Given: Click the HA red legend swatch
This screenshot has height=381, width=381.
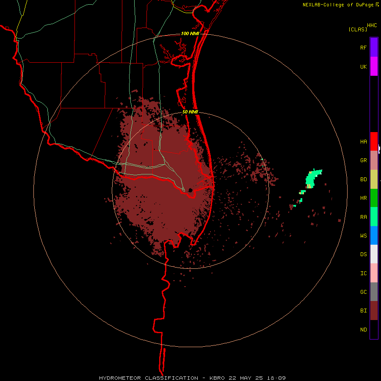Looking at the screenshot, I should pos(374,141).
